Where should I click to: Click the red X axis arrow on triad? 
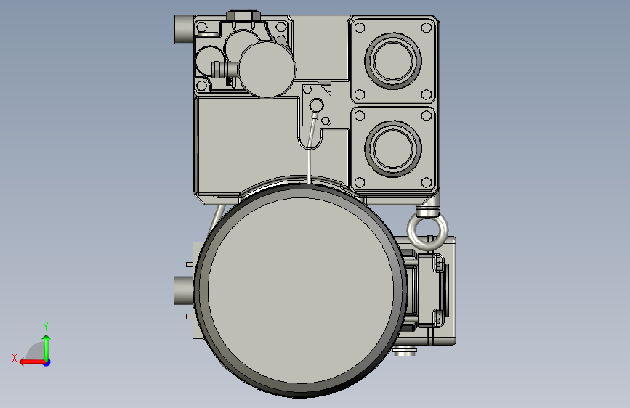(x=31, y=362)
